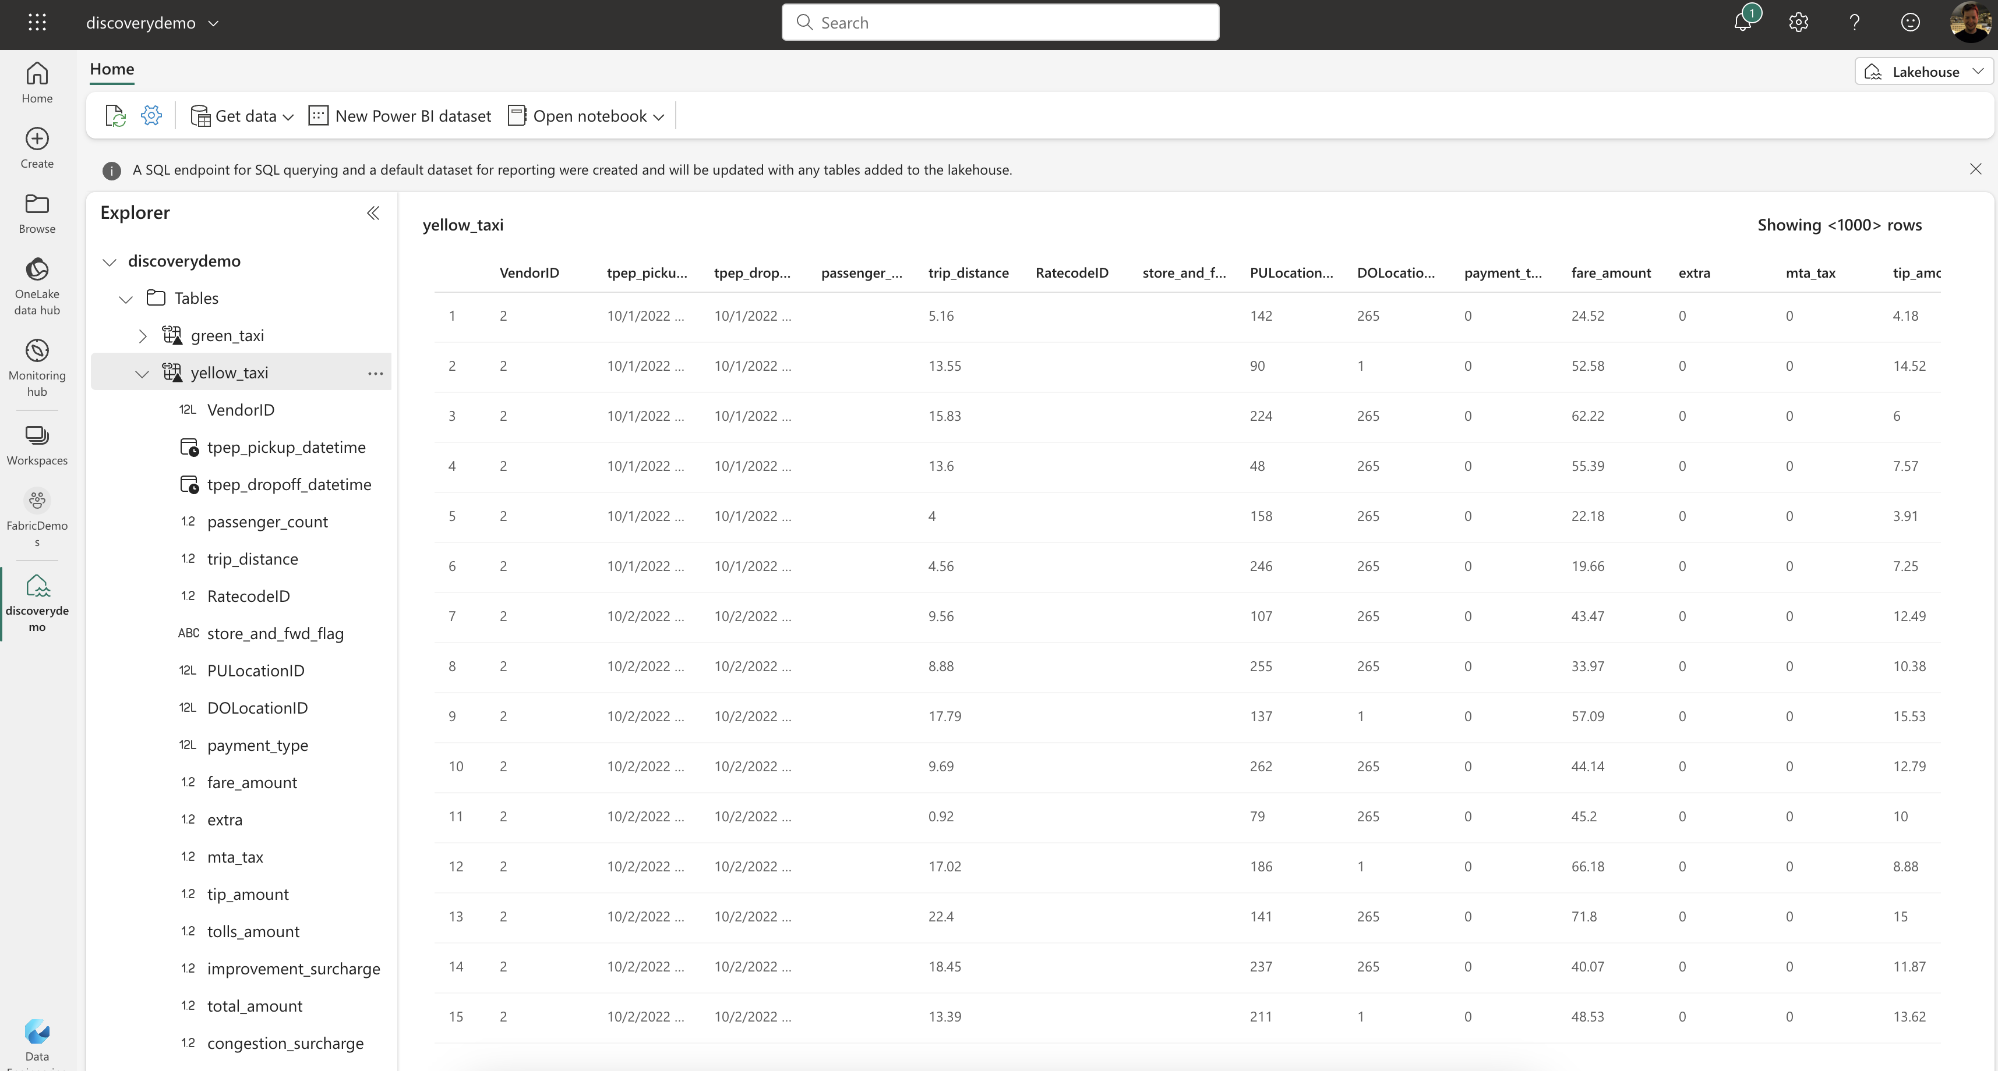The height and width of the screenshot is (1071, 1998).
Task: Click New Power BI dataset button
Action: 400,116
